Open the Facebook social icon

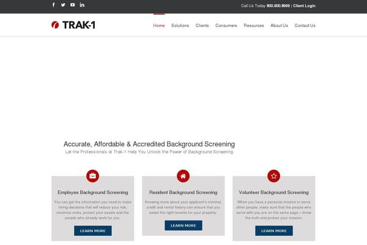pyautogui.click(x=54, y=5)
